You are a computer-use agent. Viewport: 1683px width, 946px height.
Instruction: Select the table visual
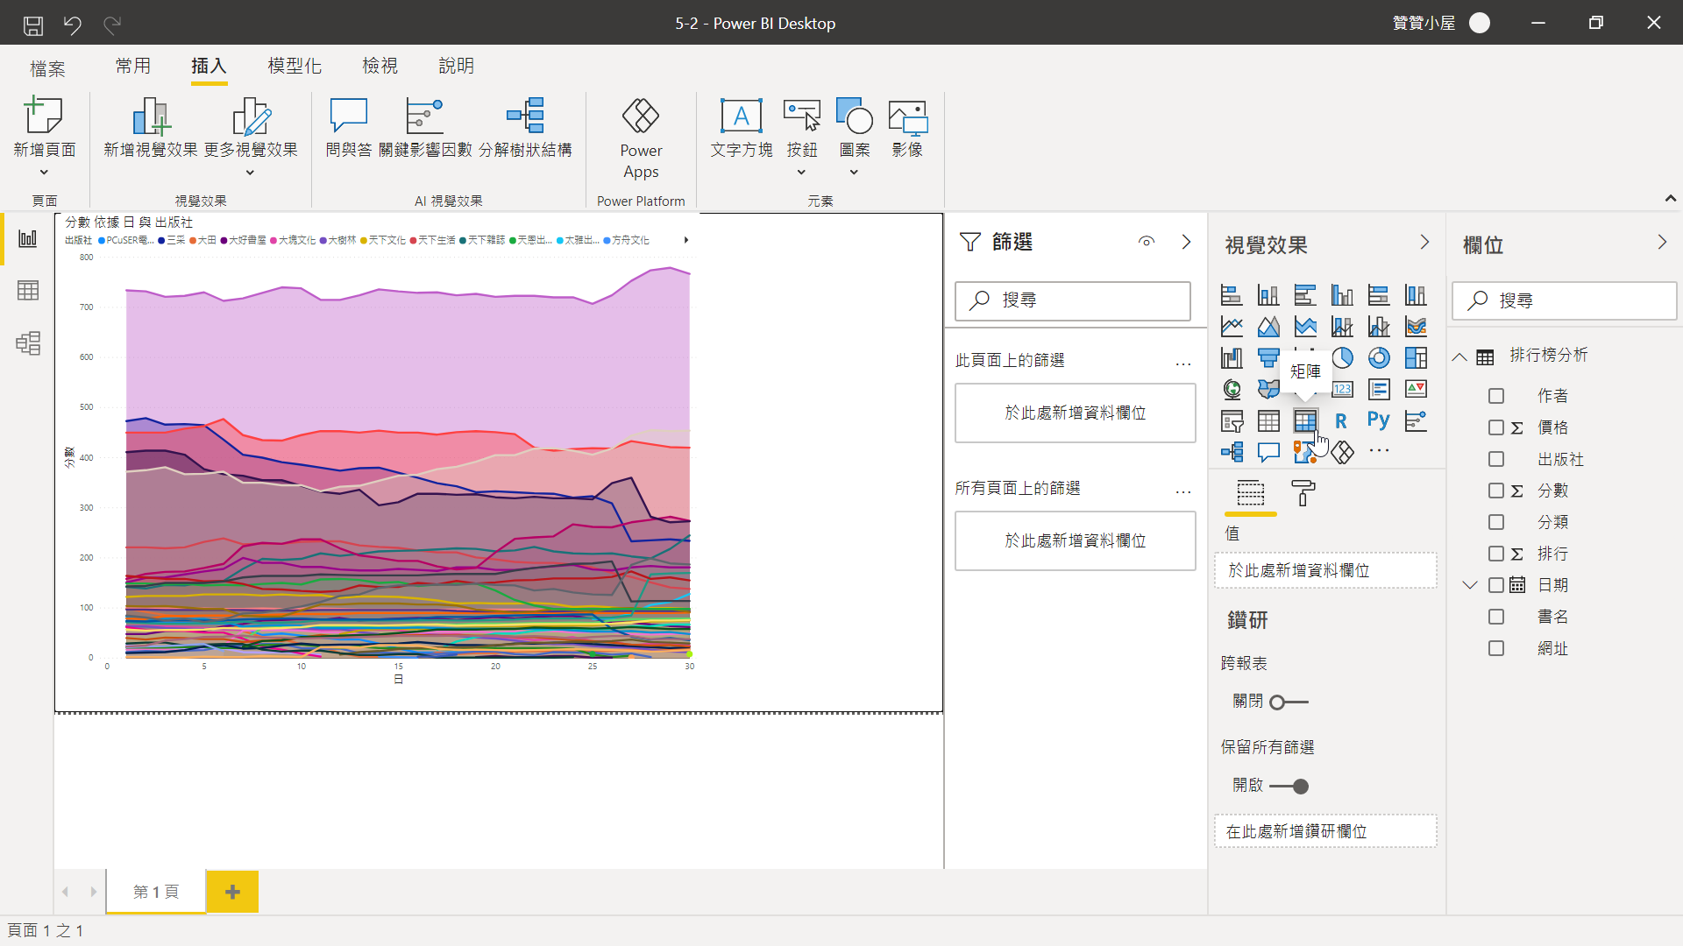(x=1268, y=421)
